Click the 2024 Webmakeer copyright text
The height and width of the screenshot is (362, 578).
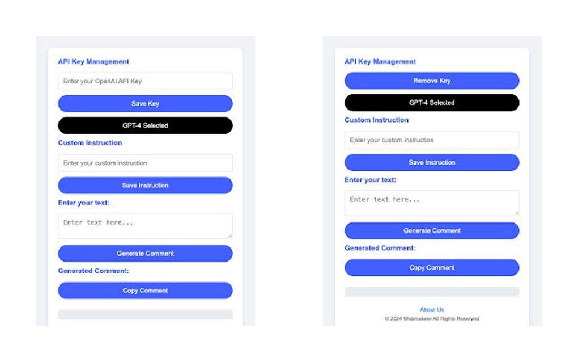click(432, 318)
